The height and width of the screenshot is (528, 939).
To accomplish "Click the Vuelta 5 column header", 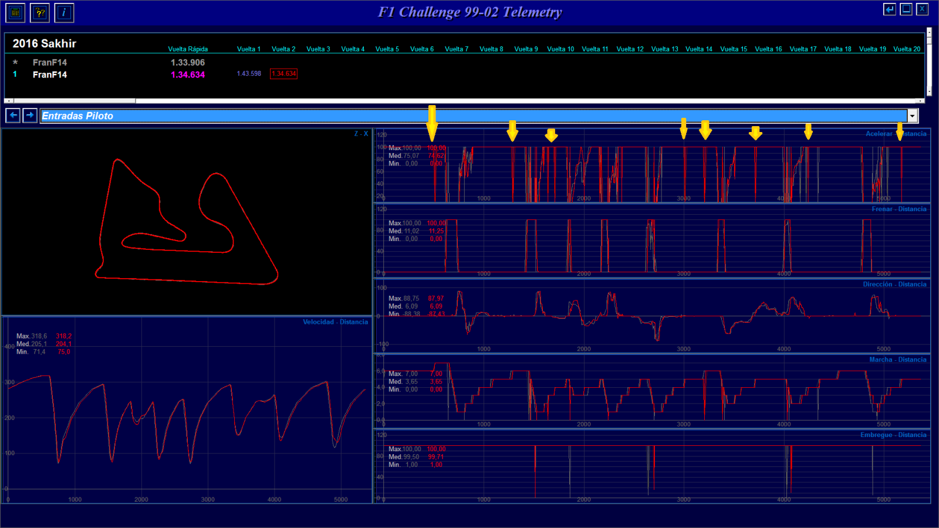I will (387, 49).
